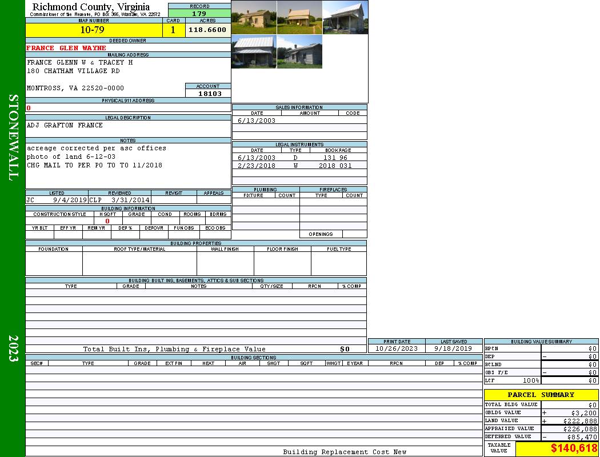Select the account number 18103

point(208,93)
